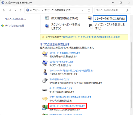Open the コンピュ... breadcrumb in address bar
Viewport: 133px width, 115px height.
36,10
